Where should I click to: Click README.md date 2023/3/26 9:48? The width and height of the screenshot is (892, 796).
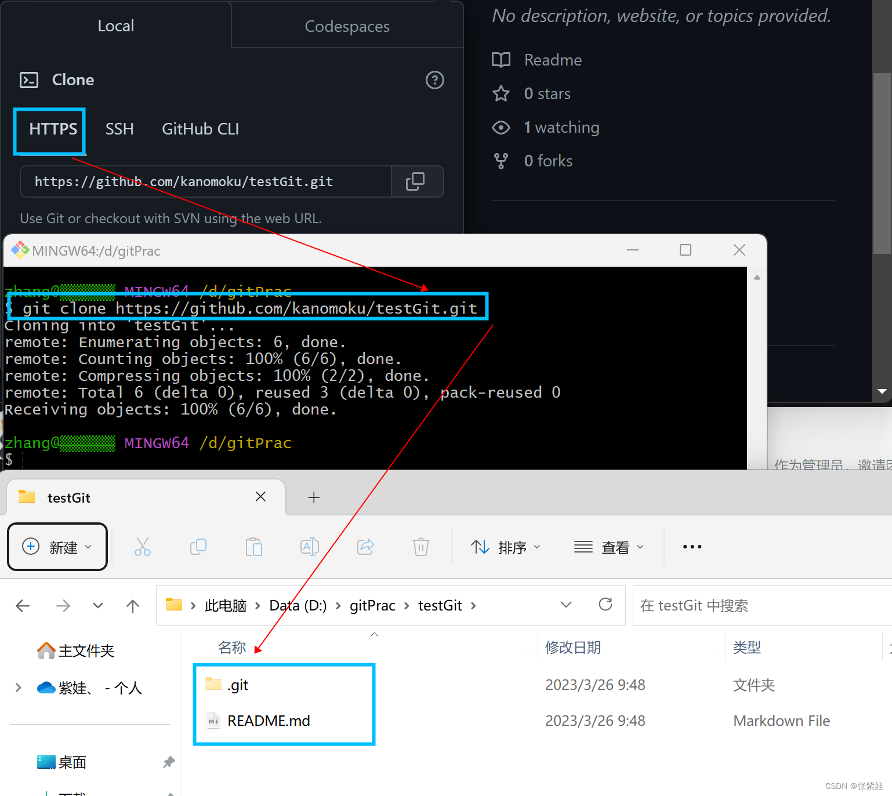tap(595, 721)
